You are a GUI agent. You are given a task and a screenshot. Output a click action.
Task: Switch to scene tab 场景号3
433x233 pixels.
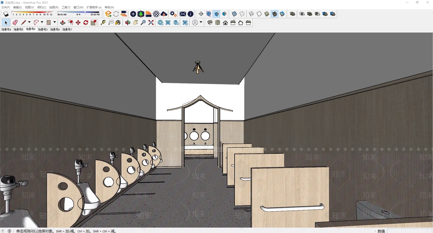[x=43, y=29]
